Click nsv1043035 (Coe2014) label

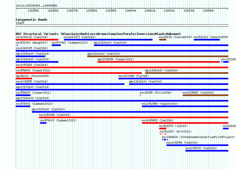32,48
